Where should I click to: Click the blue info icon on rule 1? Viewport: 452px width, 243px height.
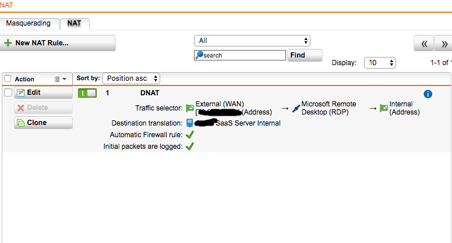coord(428,94)
